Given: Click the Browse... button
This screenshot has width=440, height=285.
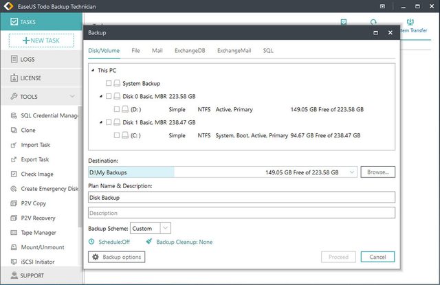Looking at the screenshot, I should point(377,172).
